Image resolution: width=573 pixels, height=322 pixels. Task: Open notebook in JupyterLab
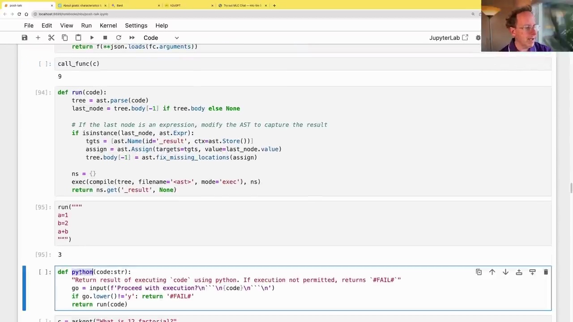449,38
